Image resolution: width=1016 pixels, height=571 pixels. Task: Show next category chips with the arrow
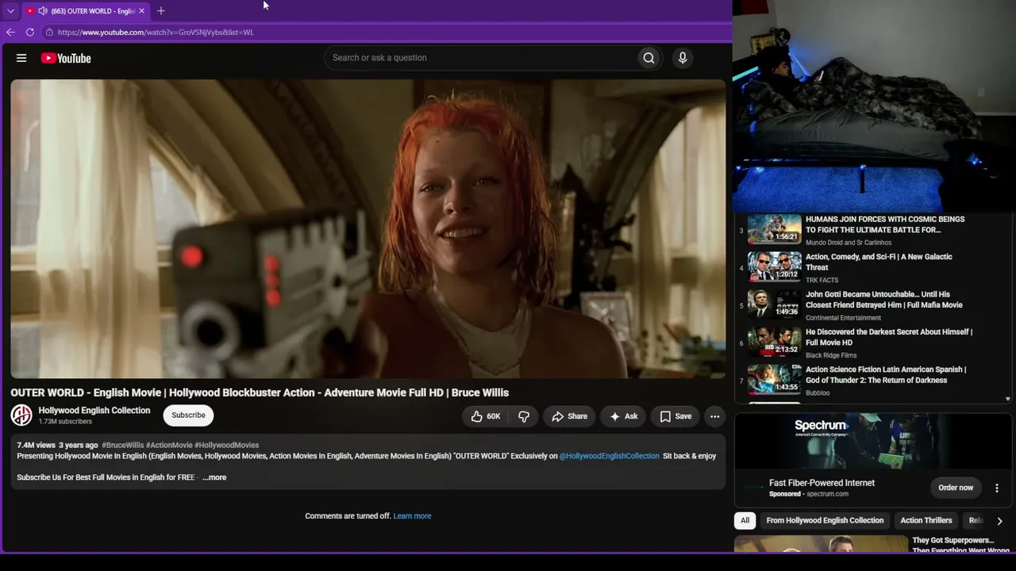pos(999,521)
